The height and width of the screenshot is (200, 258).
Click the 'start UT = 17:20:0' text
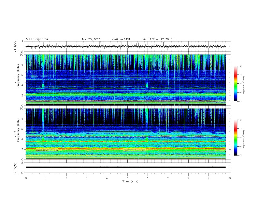click(x=157, y=39)
